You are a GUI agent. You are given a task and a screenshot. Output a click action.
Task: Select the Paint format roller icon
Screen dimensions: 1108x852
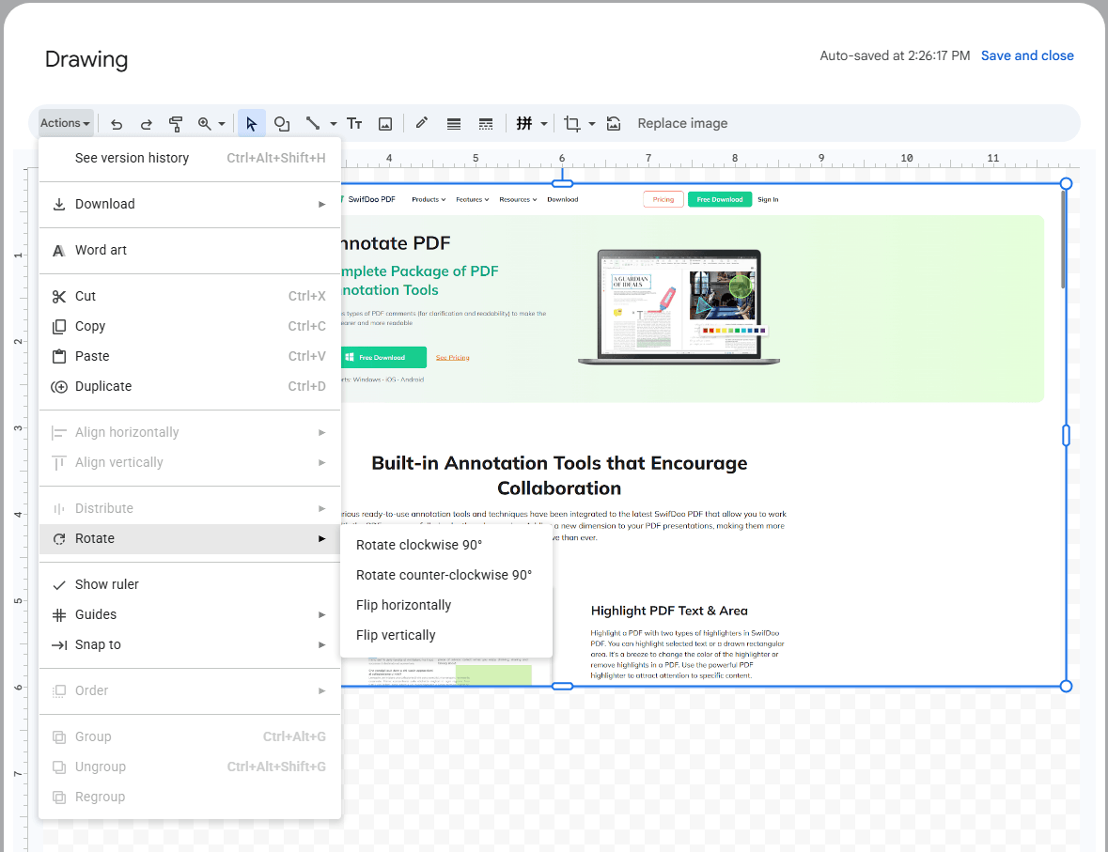[x=176, y=124]
